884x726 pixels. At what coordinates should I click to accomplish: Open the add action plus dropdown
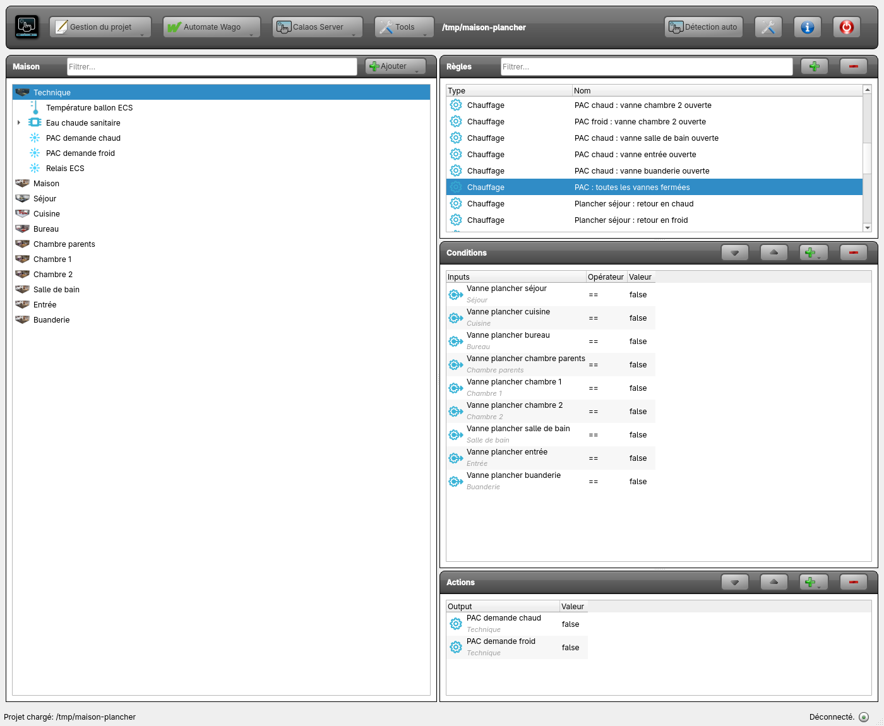813,582
